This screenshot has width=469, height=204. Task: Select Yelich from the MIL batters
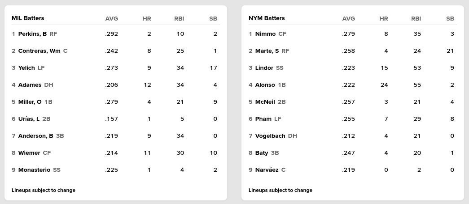(x=26, y=68)
